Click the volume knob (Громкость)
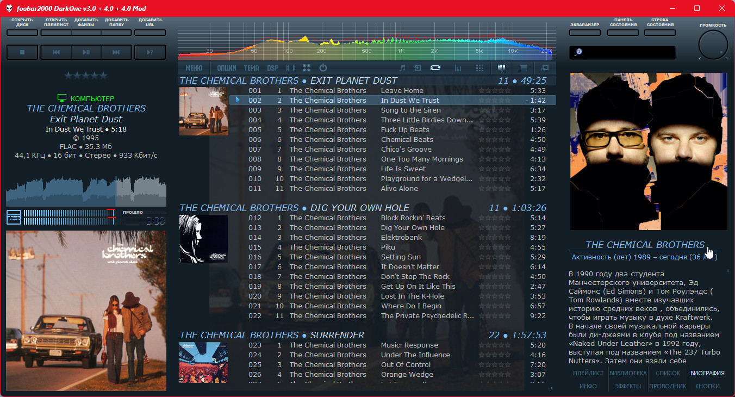The image size is (735, 397). tap(713, 45)
